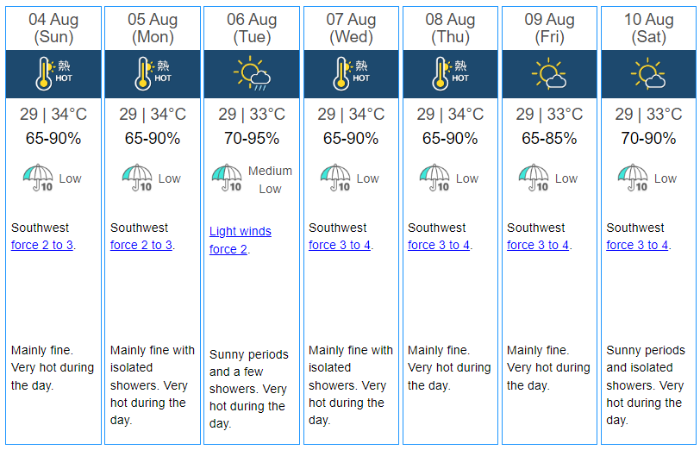The height and width of the screenshot is (450, 700).
Task: Open the 'force 2 to 3' link for Monday
Action: point(141,245)
